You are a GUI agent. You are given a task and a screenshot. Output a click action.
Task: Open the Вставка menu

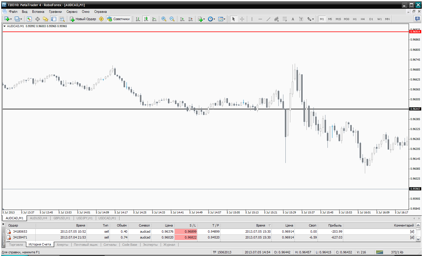(38, 12)
